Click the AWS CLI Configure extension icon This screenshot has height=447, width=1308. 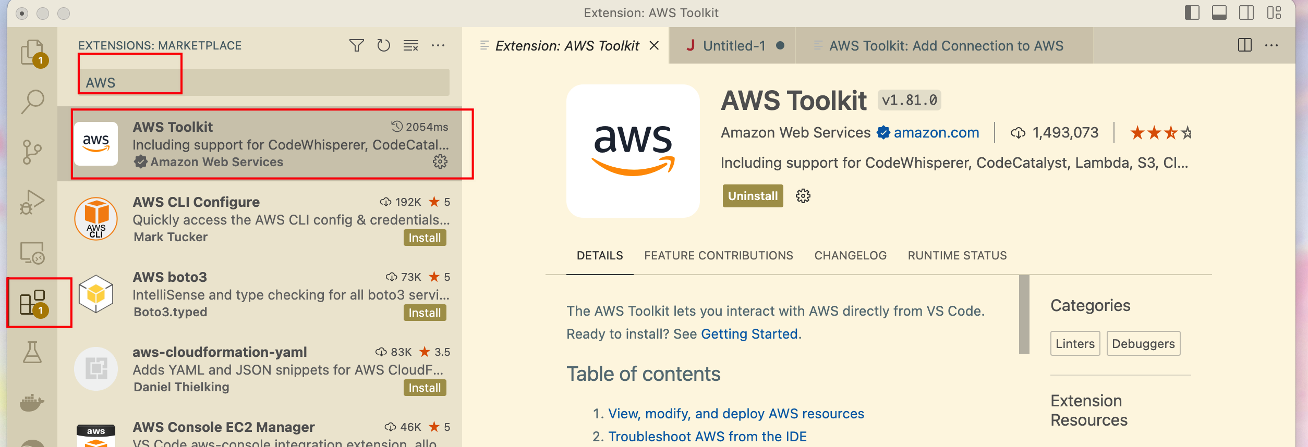point(96,219)
